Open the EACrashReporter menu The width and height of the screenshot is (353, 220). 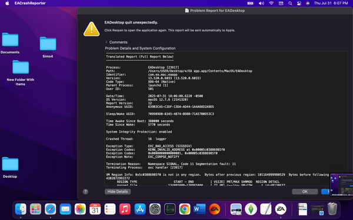(30, 3)
